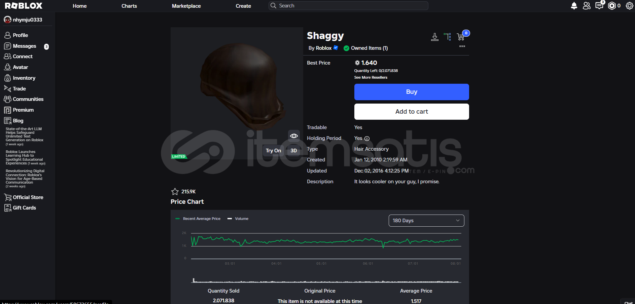
Task: Click the hierarchy tree icon beside the cart
Action: coord(448,37)
